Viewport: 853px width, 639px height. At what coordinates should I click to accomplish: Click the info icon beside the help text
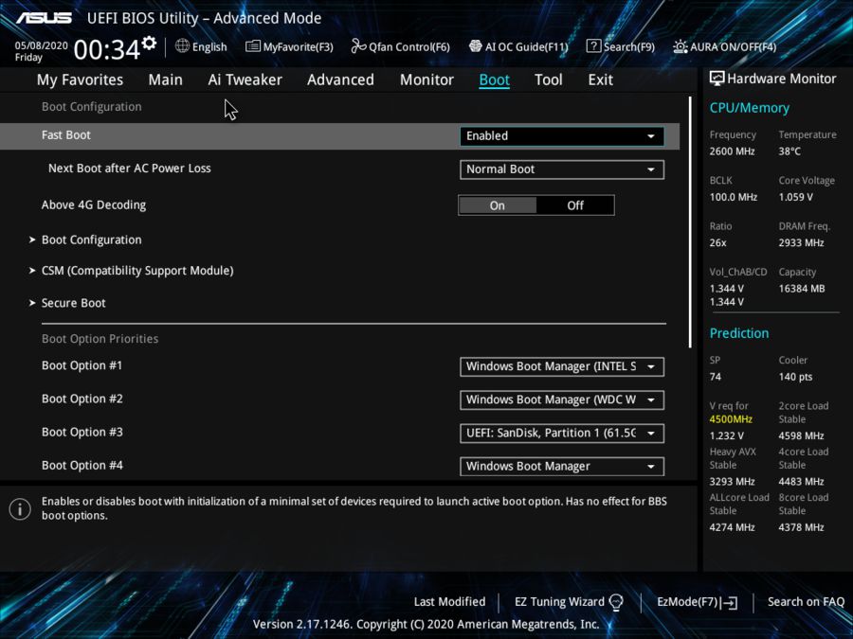(x=20, y=509)
